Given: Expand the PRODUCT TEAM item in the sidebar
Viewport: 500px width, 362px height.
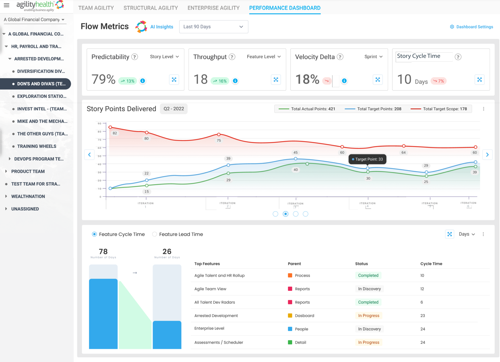Looking at the screenshot, I should 6,171.
